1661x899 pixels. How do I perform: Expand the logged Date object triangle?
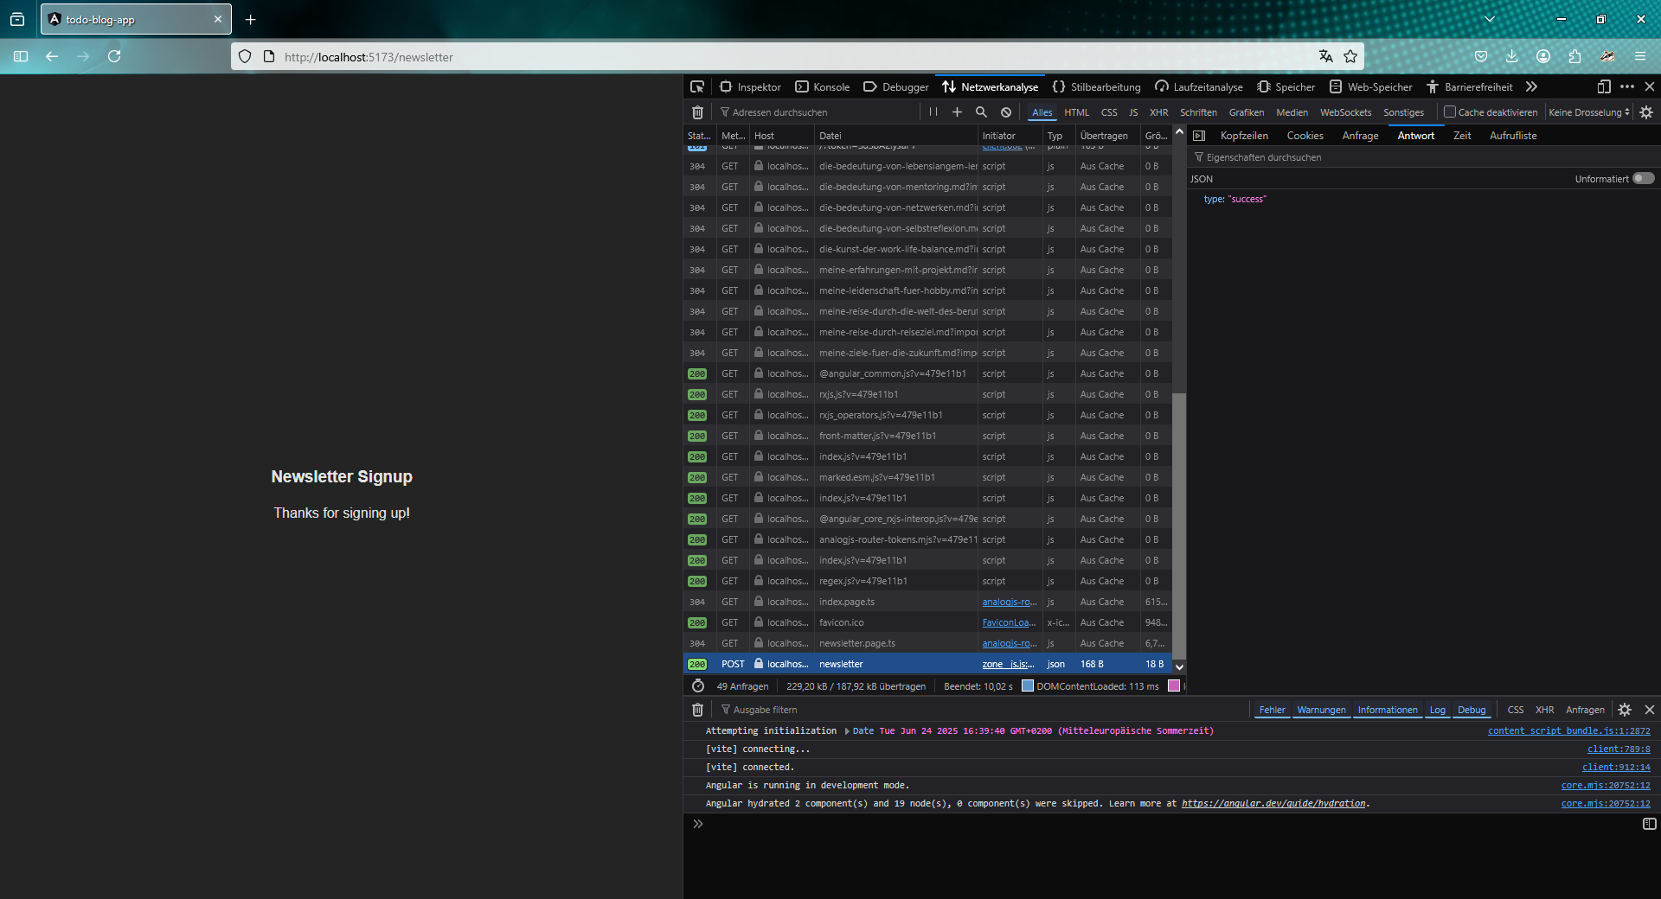[x=847, y=731]
